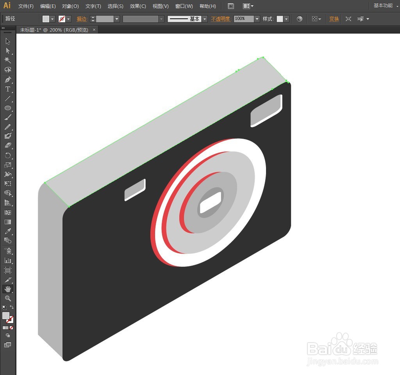
Task: Select the Symbol Sprayer tool
Action: point(8,251)
